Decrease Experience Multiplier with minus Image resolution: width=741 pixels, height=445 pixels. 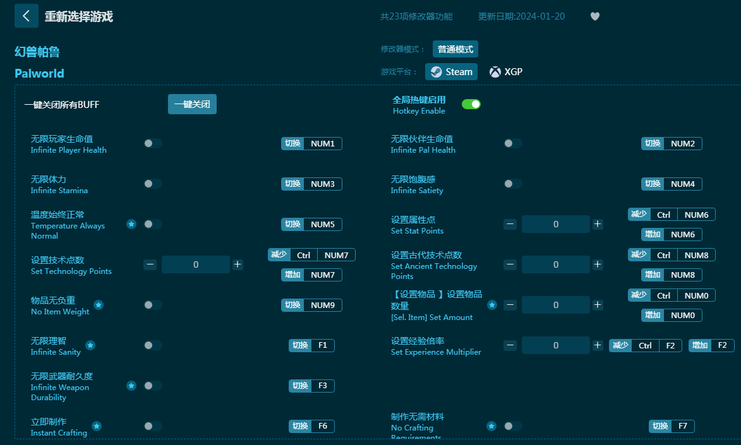coord(510,345)
